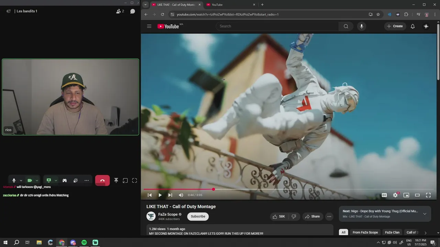Viewport: 440px width, 247px height.
Task: Enter fullscreen on the YouTube video
Action: (x=428, y=195)
